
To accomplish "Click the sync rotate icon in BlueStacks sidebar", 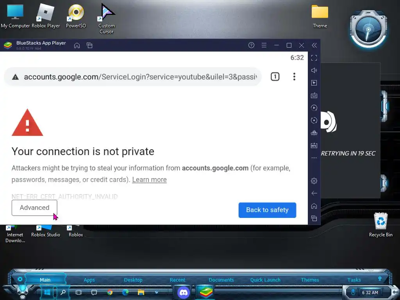I will (314, 120).
